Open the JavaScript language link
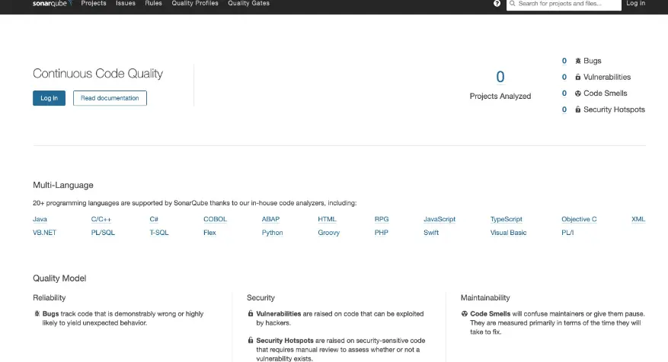668x362 pixels. pyautogui.click(x=439, y=219)
